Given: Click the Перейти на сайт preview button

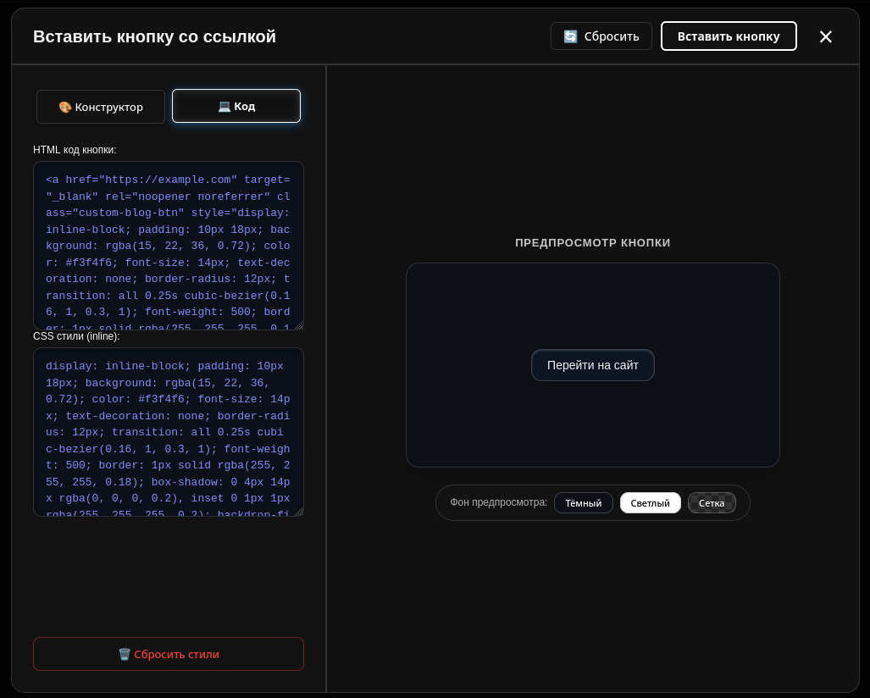Looking at the screenshot, I should click(x=593, y=365).
